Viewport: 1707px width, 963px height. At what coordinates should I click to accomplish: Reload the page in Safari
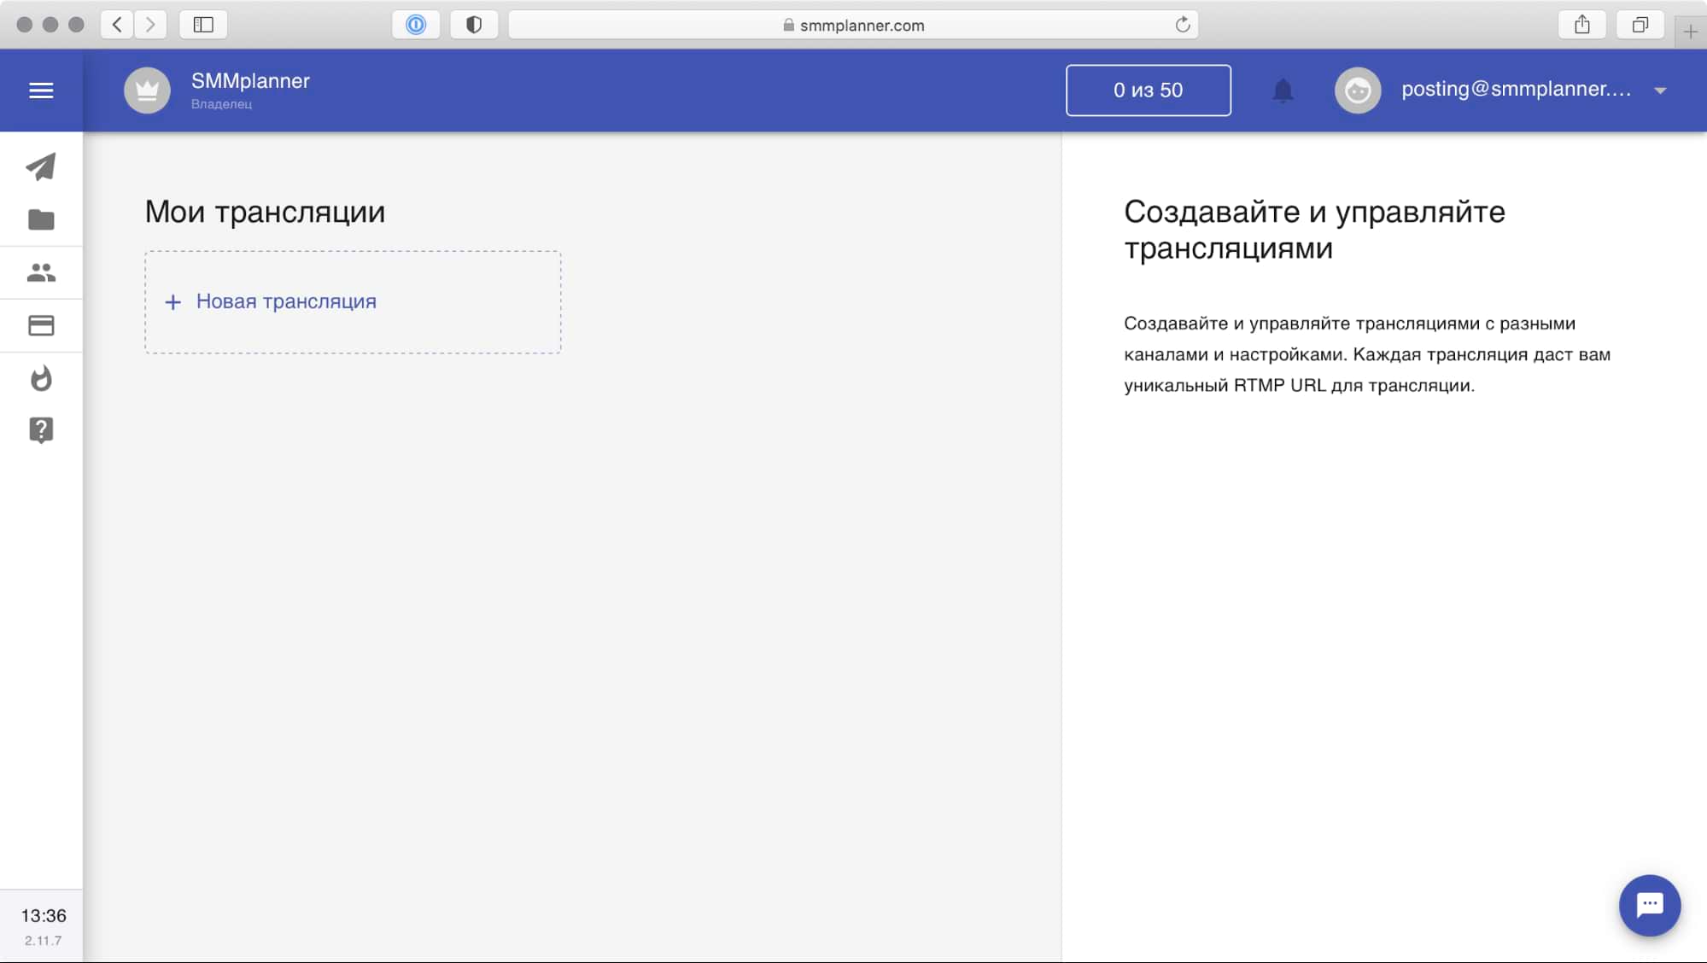(x=1182, y=25)
